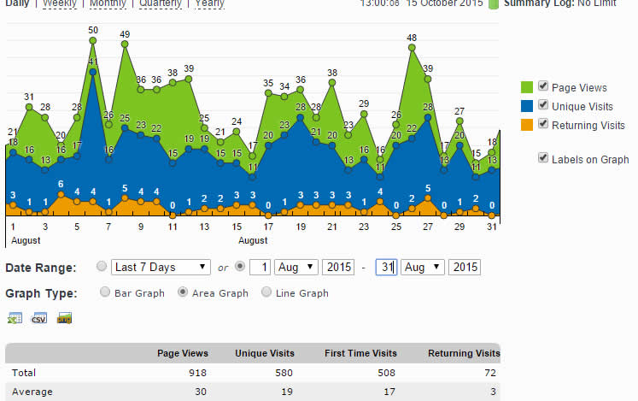Image resolution: width=638 pixels, height=401 pixels.
Task: Click the green Summary Log status icon
Action: pyautogui.click(x=493, y=4)
